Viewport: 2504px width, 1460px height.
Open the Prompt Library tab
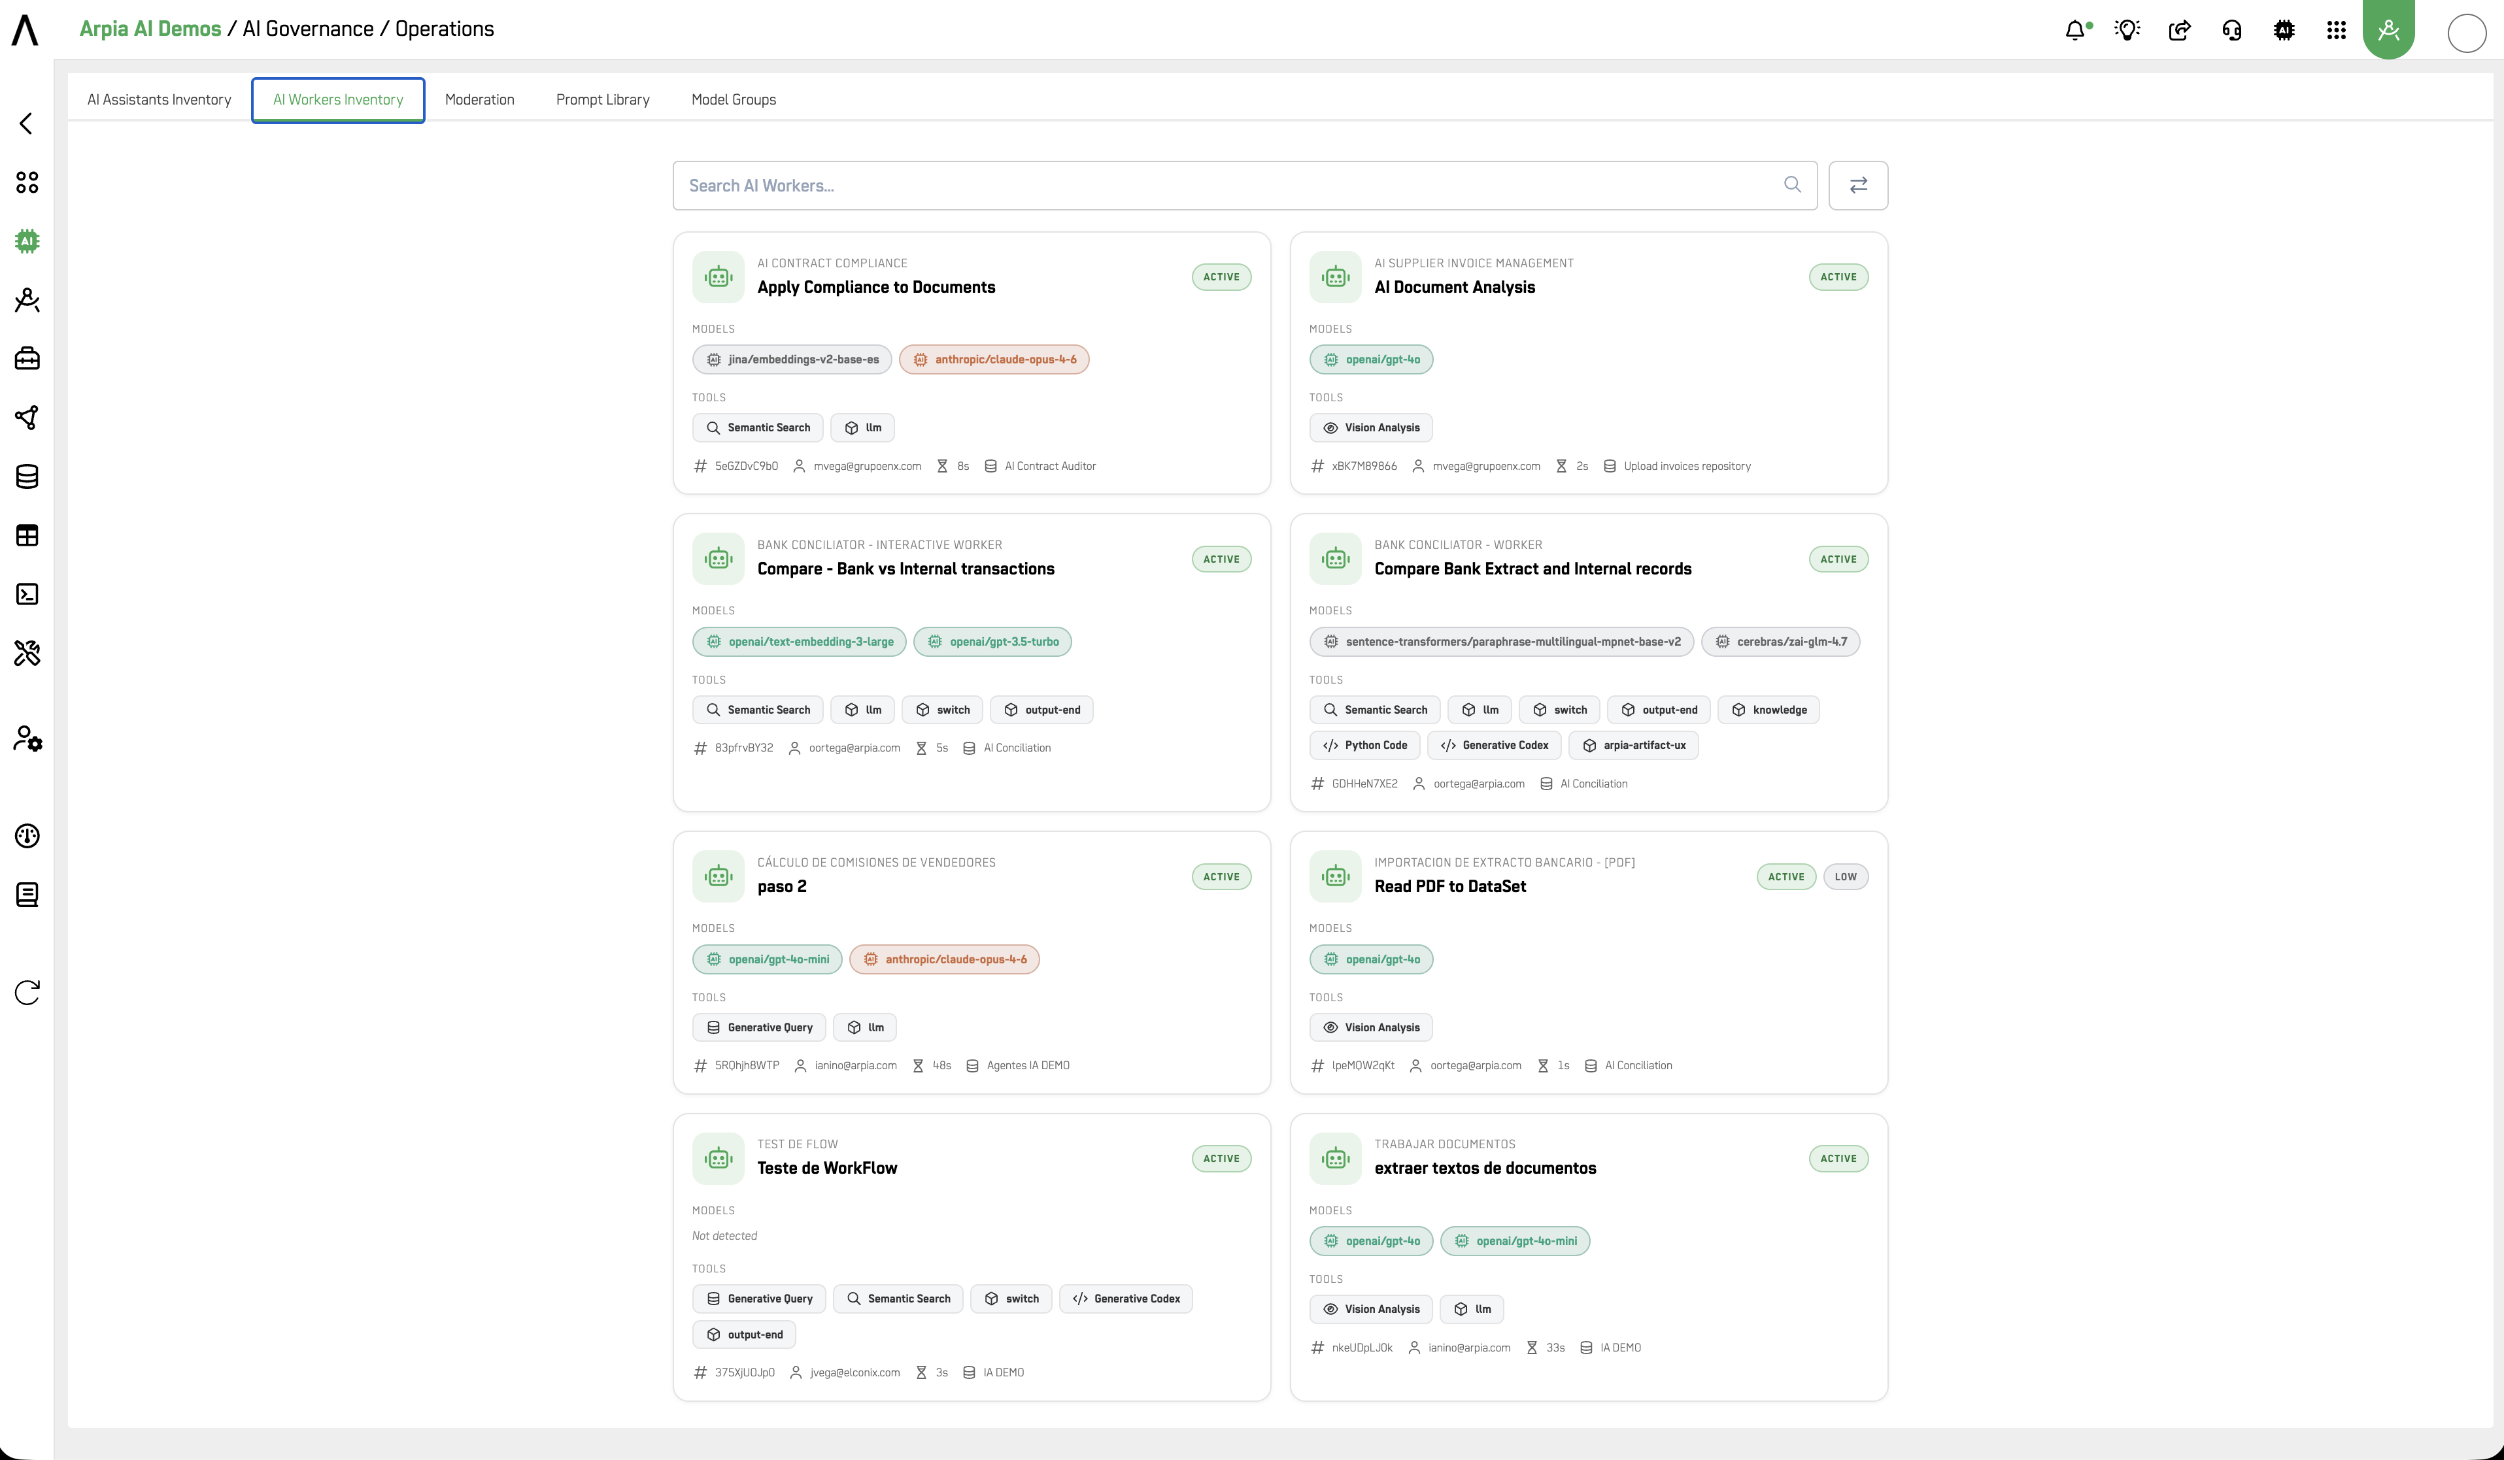pos(602,99)
